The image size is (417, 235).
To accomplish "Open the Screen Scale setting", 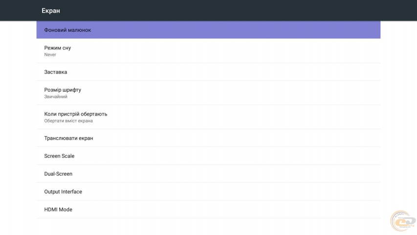I will (x=59, y=156).
